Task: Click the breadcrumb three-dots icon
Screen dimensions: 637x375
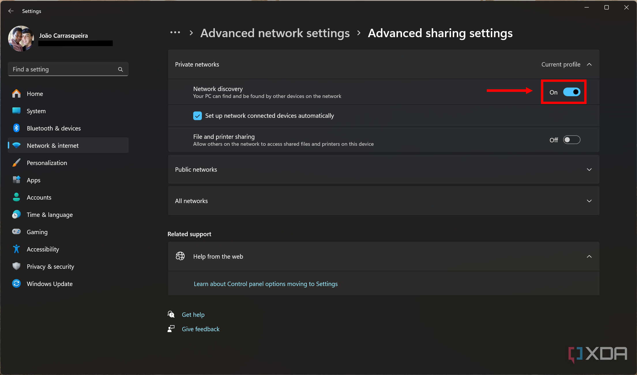Action: [175, 33]
